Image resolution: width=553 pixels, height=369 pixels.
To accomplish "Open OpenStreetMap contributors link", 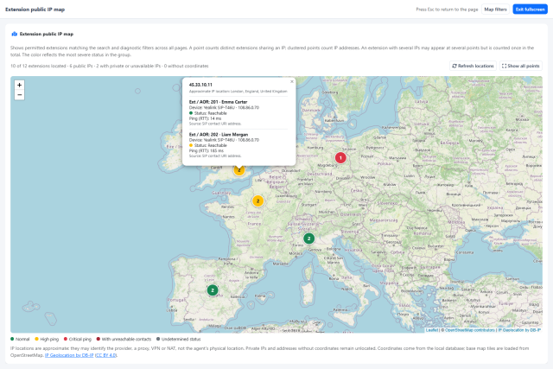I will click(470, 330).
